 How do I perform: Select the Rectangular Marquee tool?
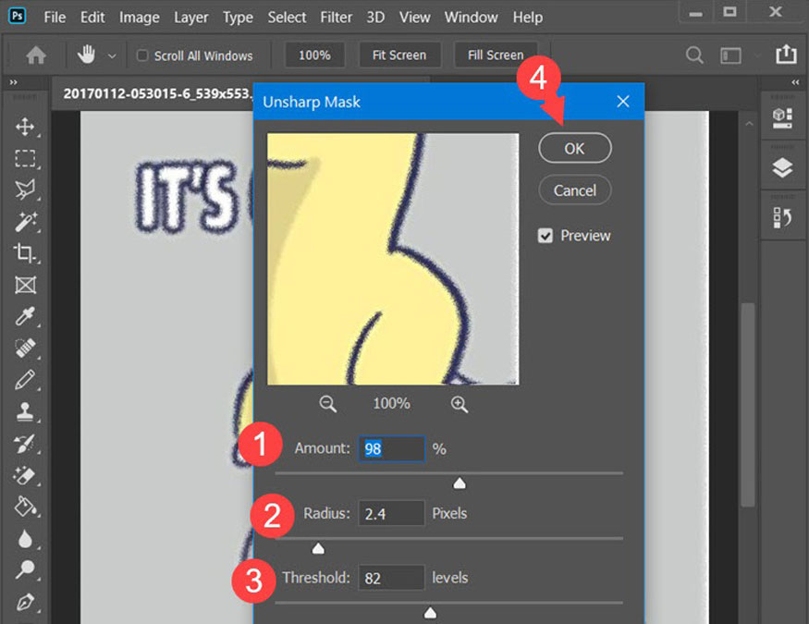(x=25, y=158)
